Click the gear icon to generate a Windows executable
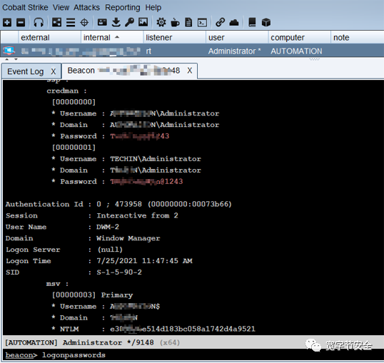This screenshot has height=363, width=384. [161, 23]
